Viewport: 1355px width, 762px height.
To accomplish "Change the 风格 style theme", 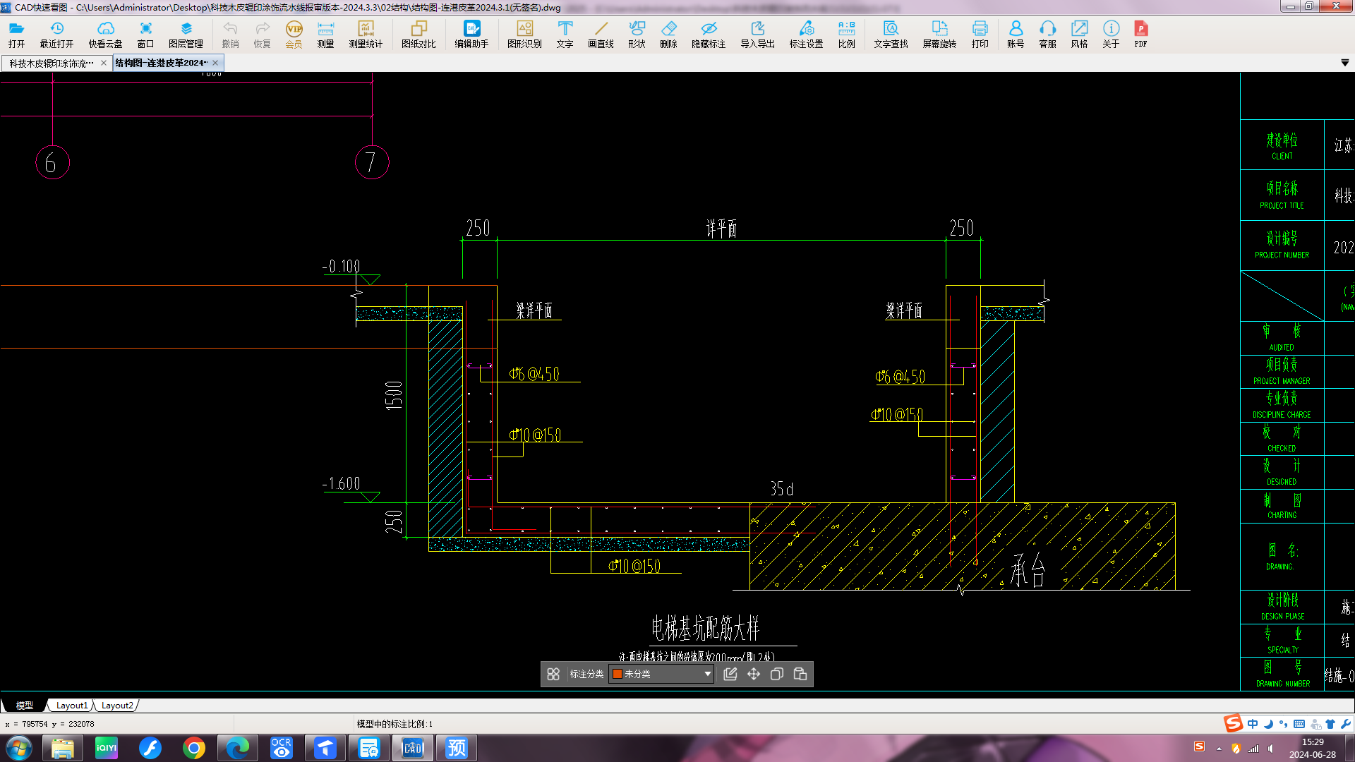I will point(1079,34).
